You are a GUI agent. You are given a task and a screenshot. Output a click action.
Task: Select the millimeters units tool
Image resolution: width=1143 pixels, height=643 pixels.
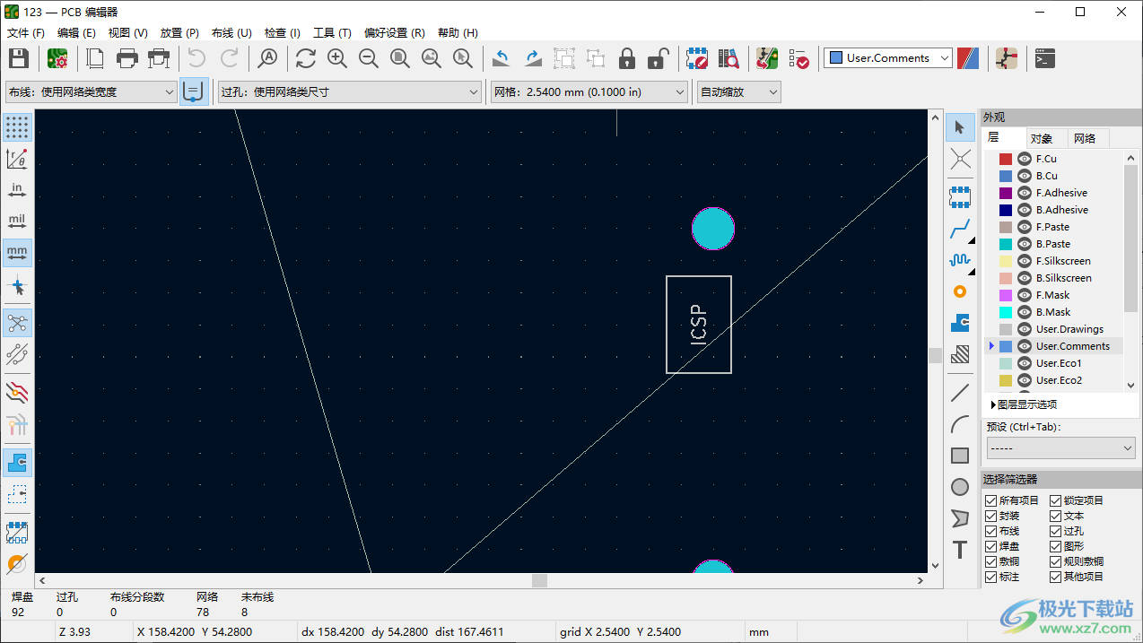[17, 252]
